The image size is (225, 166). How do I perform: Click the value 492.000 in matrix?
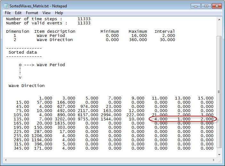(66, 111)
